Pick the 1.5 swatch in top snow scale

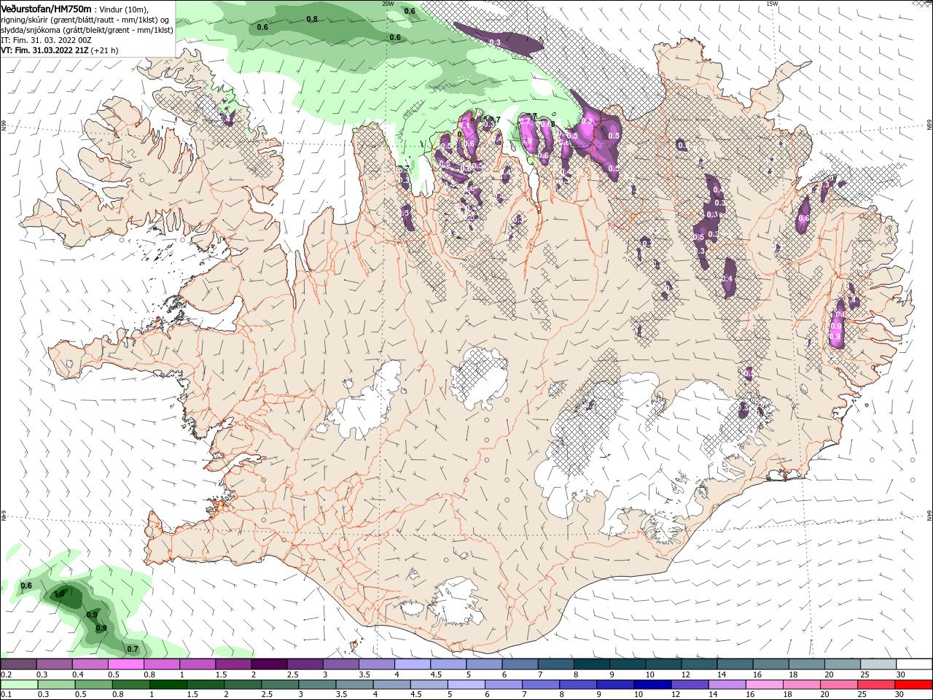(x=233, y=664)
